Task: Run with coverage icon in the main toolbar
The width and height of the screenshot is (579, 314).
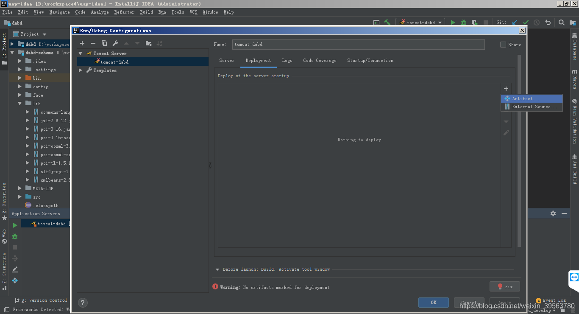Action: tap(475, 22)
